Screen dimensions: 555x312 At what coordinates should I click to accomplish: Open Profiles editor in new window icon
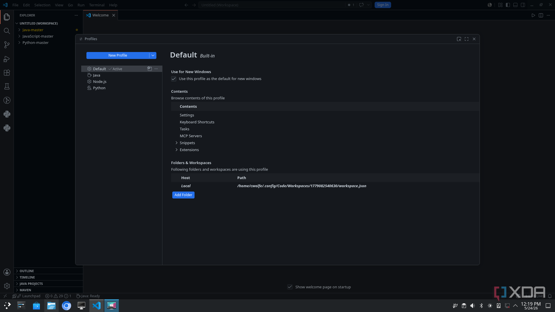[459, 39]
